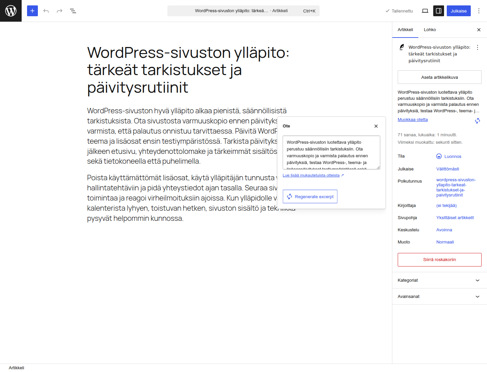The width and height of the screenshot is (487, 372).
Task: Click the Tallennettu saved indicator
Action: click(x=399, y=11)
